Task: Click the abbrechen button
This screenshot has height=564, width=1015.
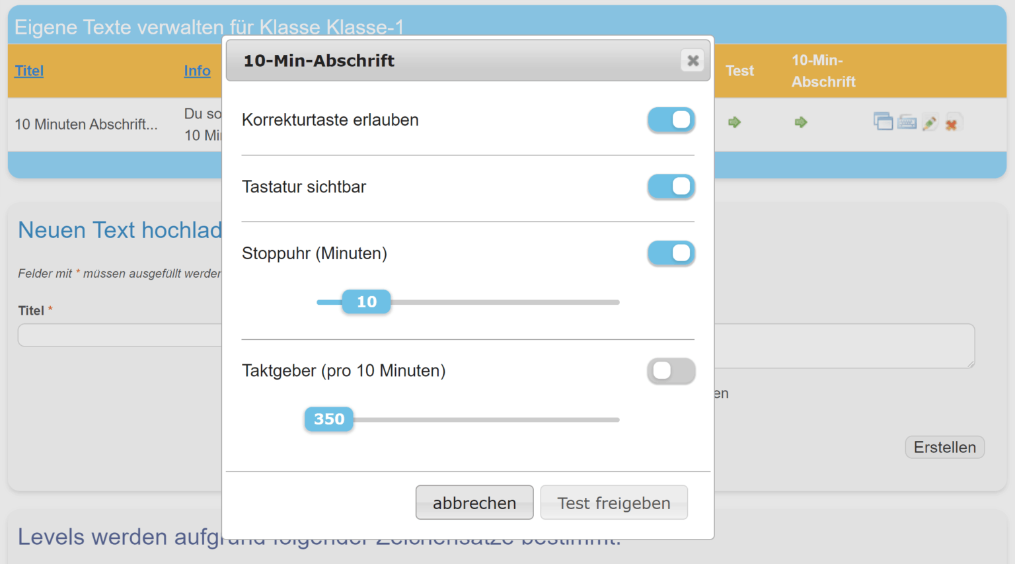Action: 474,503
